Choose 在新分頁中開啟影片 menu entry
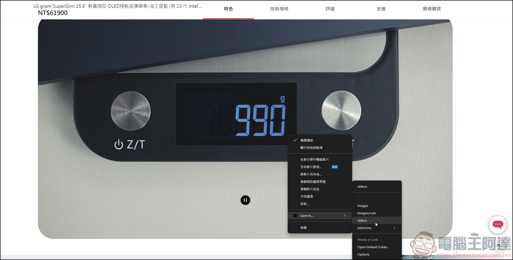Image resolution: width=513 pixels, height=260 pixels. pyautogui.click(x=320, y=160)
